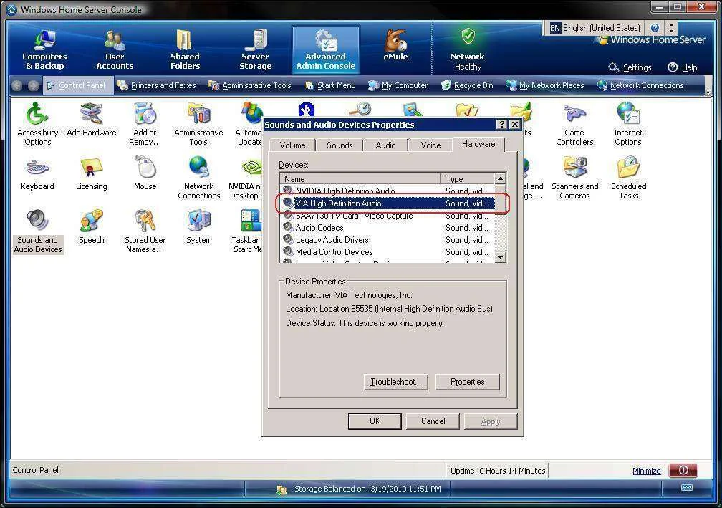Open Shared Folders section
Image resolution: width=722 pixels, height=508 pixels.
(185, 49)
